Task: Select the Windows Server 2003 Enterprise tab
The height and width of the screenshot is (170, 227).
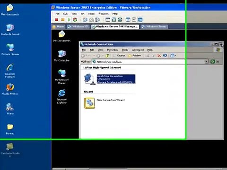Action: 115,26
